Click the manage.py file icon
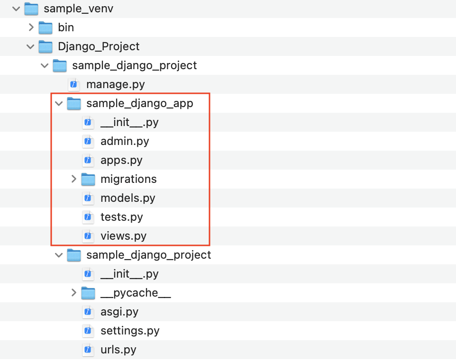 74,84
